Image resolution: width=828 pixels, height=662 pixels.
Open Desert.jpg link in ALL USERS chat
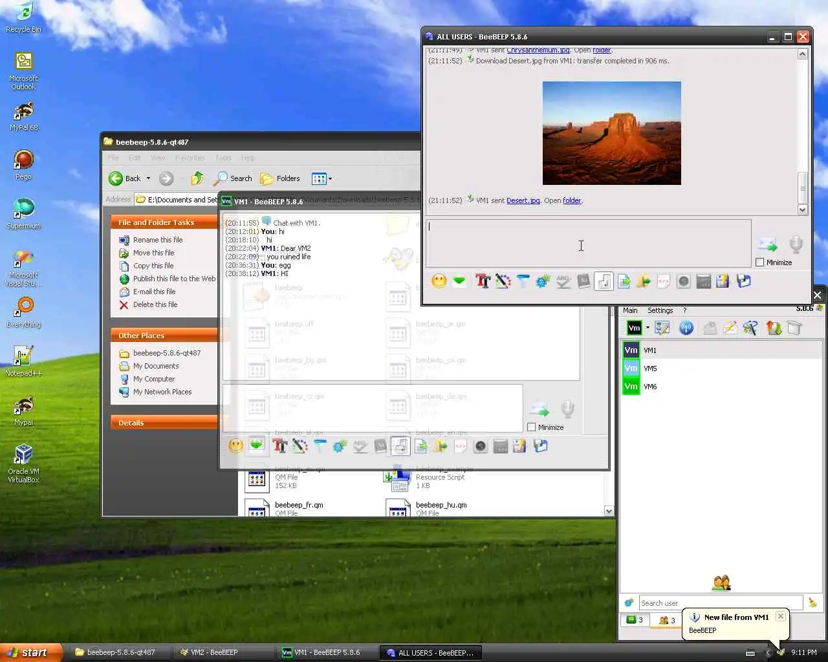(x=523, y=200)
